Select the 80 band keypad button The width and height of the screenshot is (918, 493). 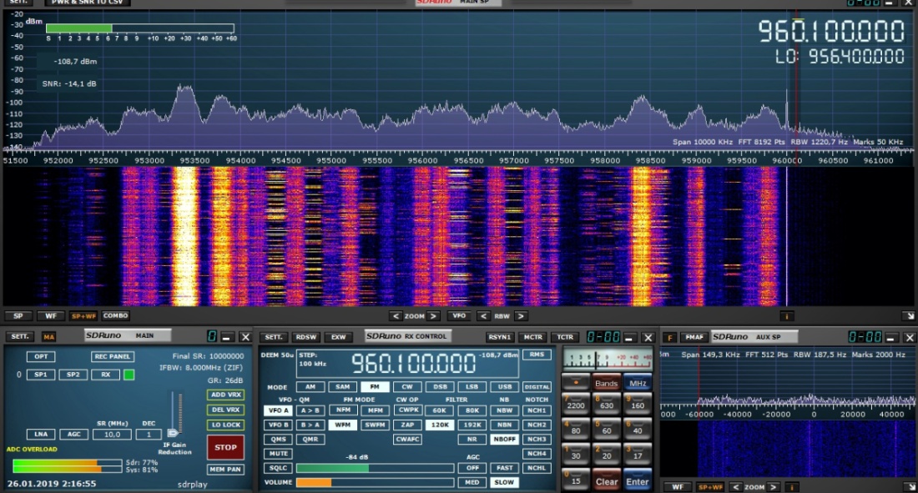pos(576,429)
